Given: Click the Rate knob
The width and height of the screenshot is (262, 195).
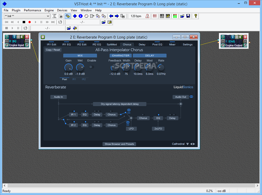Looking at the screenshot, I should coord(161,68).
